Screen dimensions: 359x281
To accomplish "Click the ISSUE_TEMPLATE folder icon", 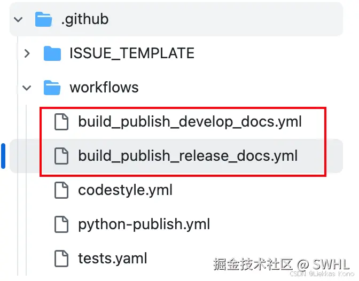I will click(52, 53).
